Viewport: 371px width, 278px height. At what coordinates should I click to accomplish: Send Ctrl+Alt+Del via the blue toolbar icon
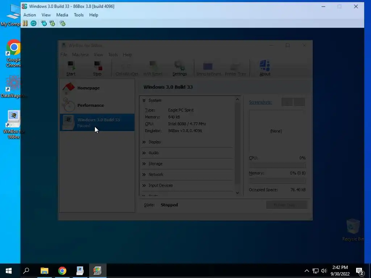[x=44, y=23]
